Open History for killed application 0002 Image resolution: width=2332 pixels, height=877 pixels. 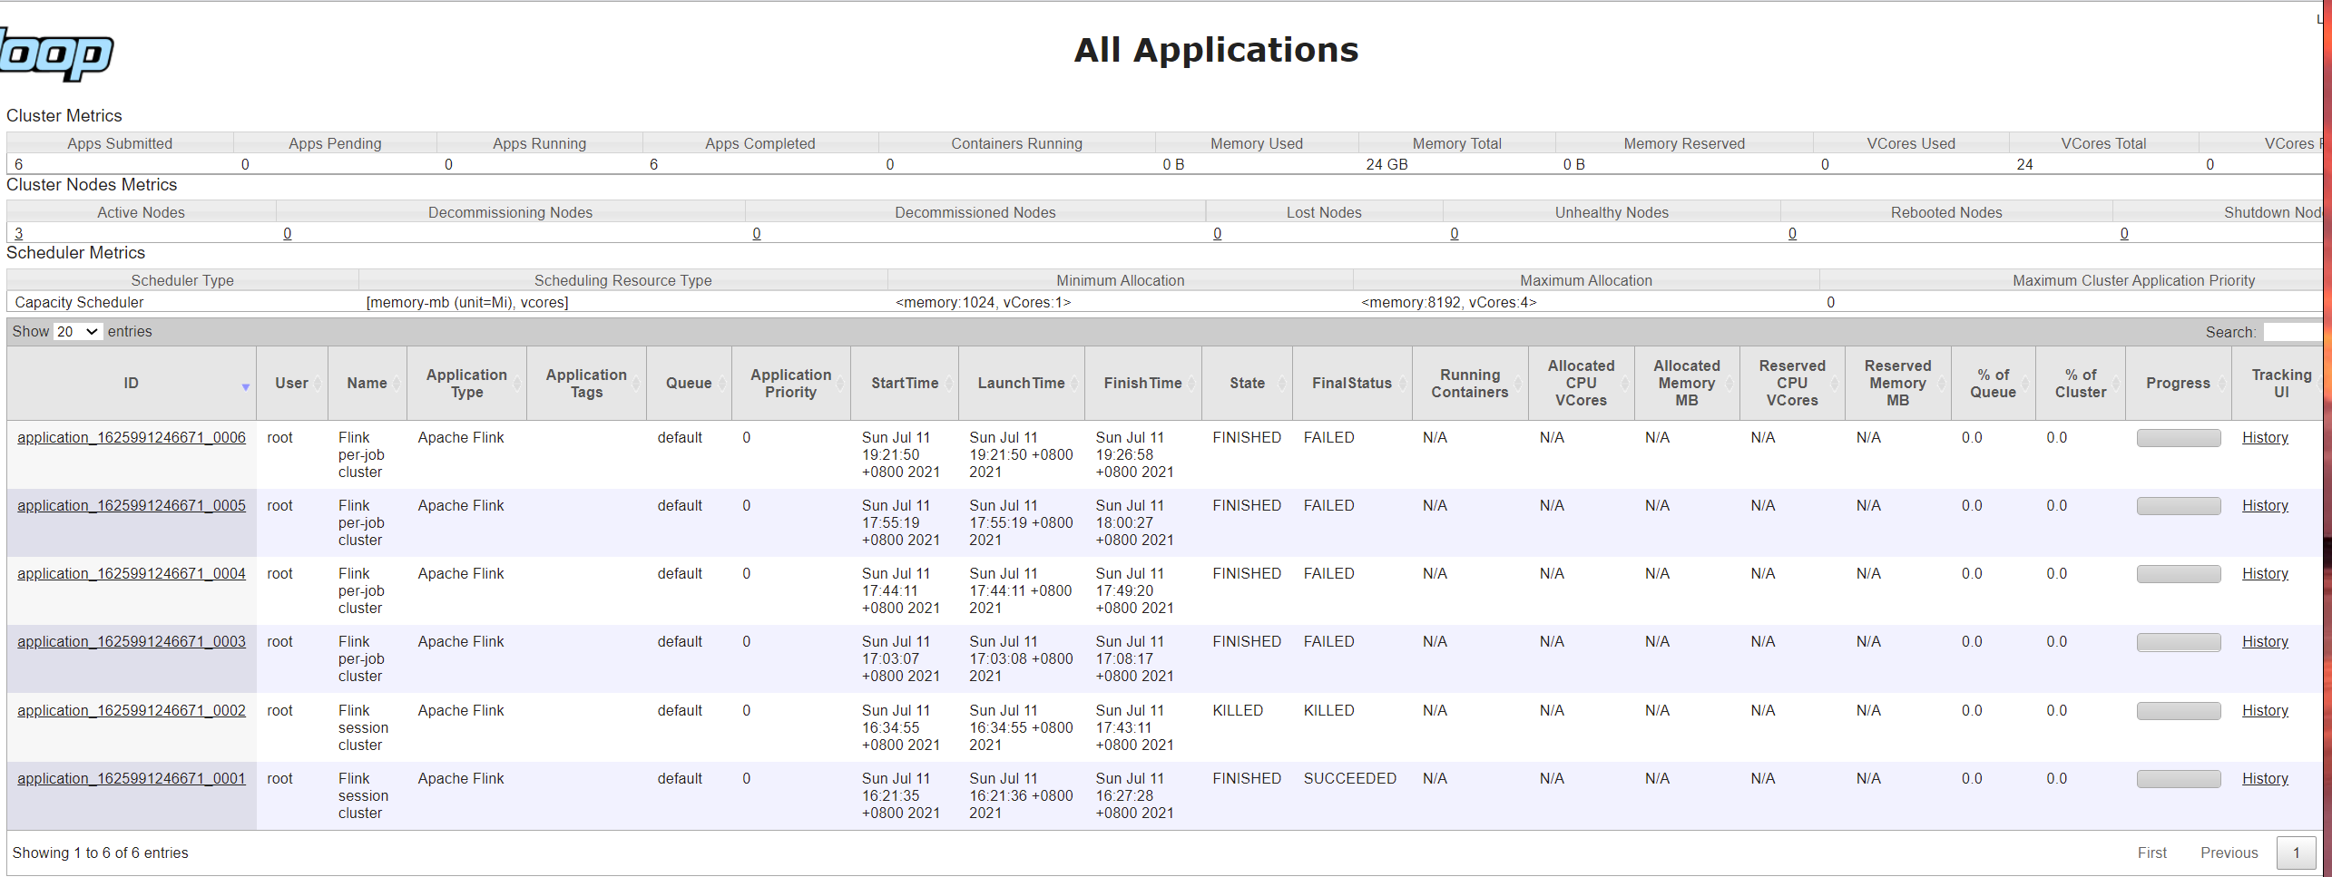(x=2265, y=711)
